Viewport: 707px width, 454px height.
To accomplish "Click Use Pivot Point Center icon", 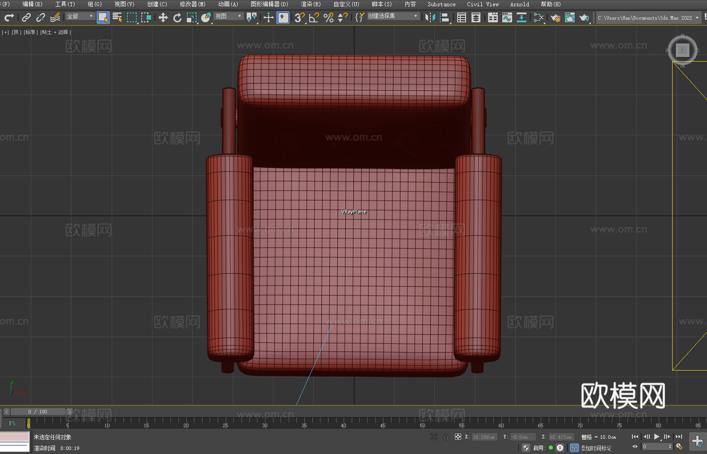I will [x=252, y=17].
